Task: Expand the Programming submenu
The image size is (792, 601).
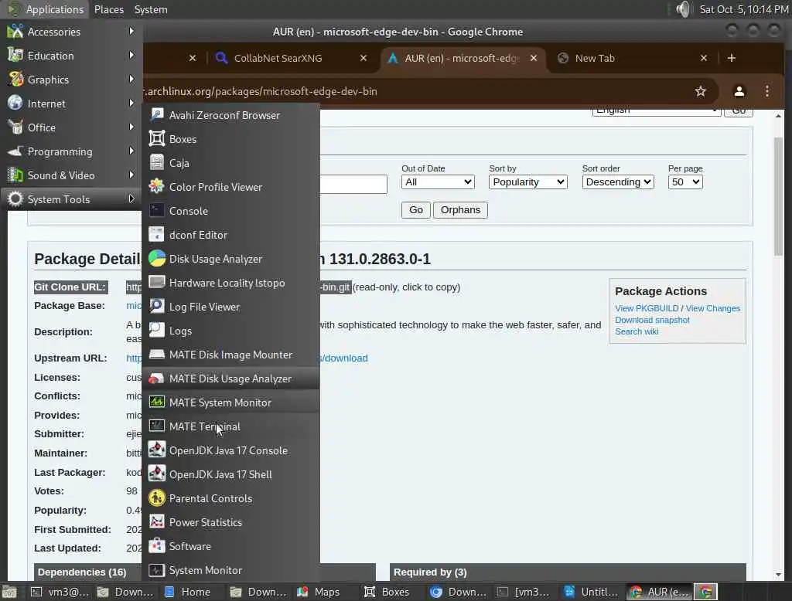Action: [x=71, y=151]
